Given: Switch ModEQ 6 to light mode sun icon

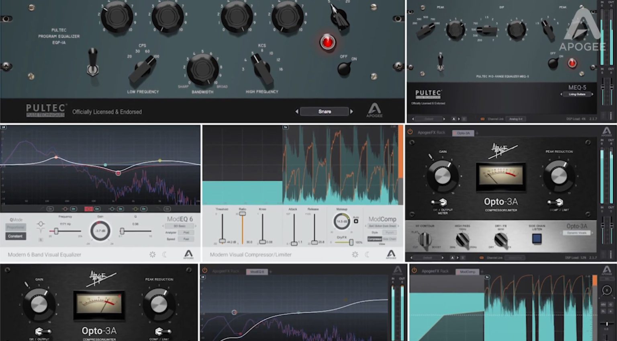Looking at the screenshot, I should 153,255.
